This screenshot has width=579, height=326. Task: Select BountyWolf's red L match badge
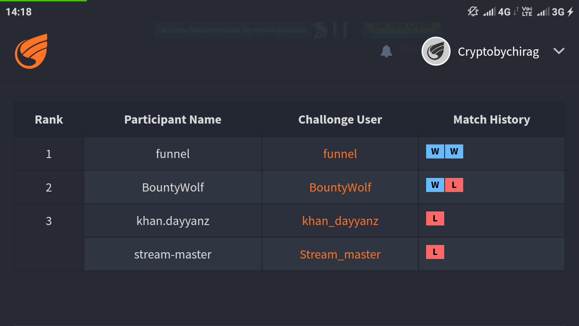[x=454, y=185]
